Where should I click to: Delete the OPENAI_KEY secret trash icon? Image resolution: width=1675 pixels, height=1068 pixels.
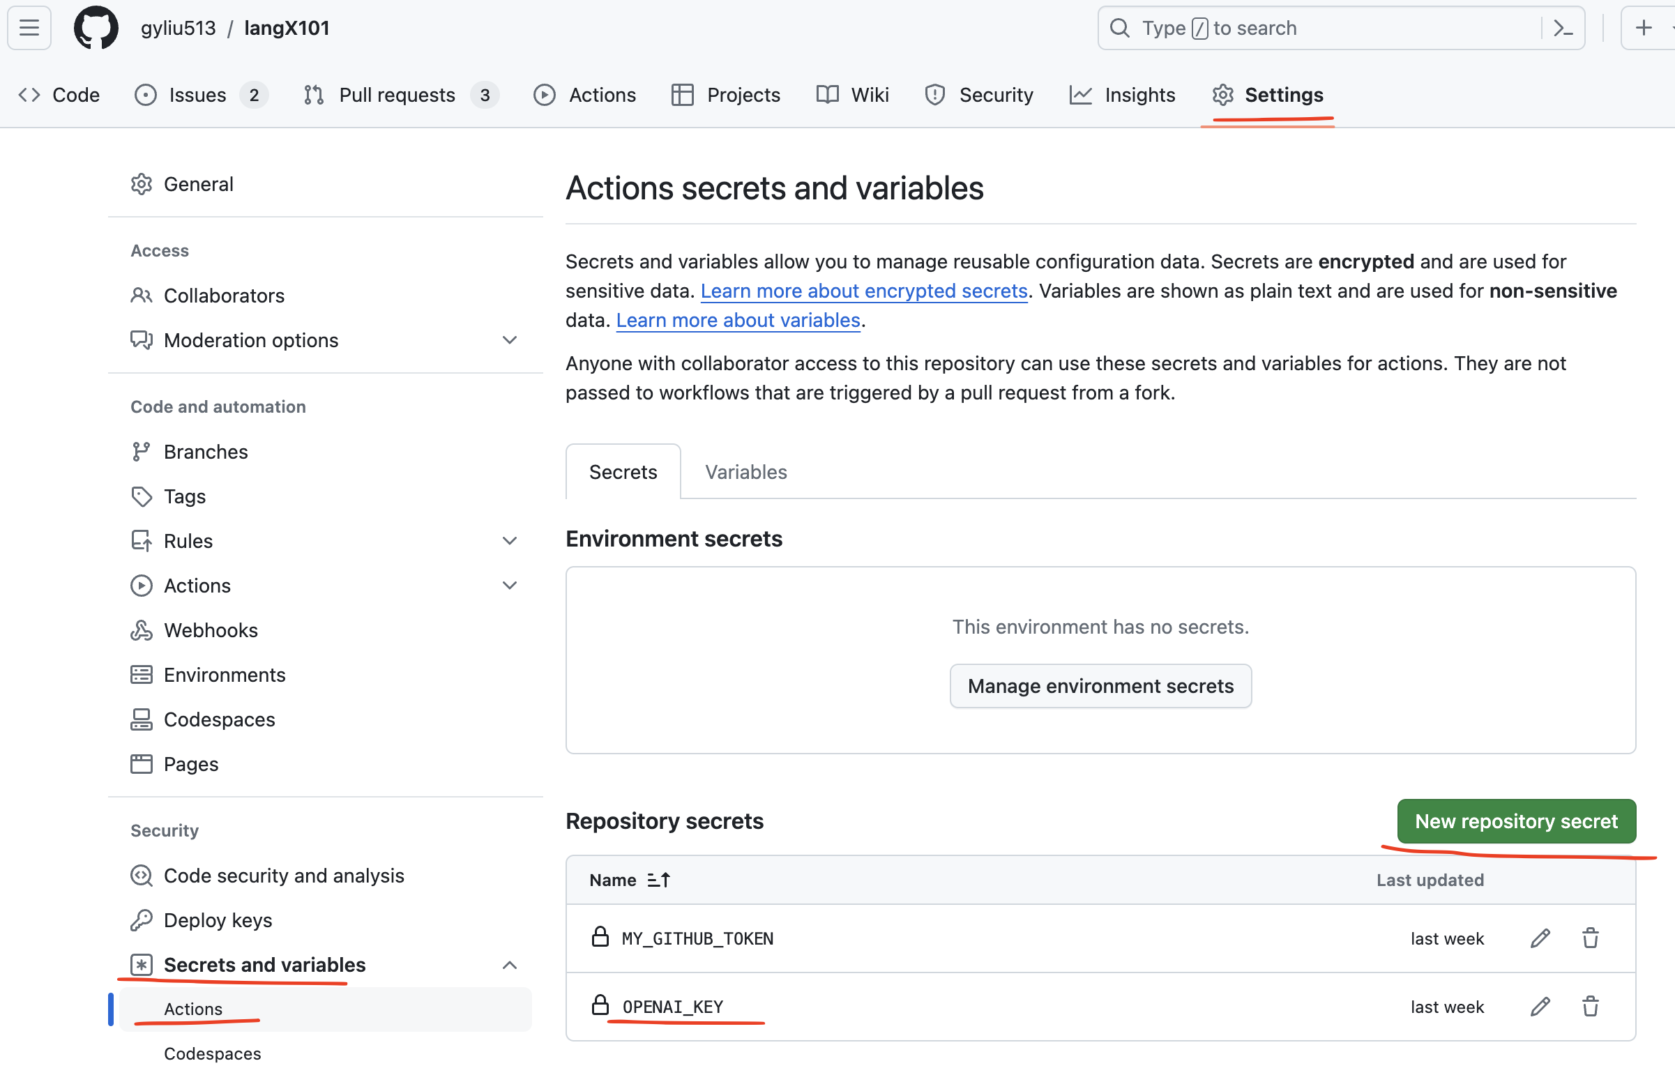1591,1007
